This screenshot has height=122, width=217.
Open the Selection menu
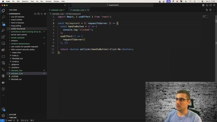click(25, 1)
